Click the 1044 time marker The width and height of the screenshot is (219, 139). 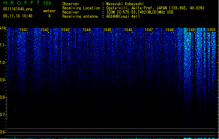[x=87, y=30]
